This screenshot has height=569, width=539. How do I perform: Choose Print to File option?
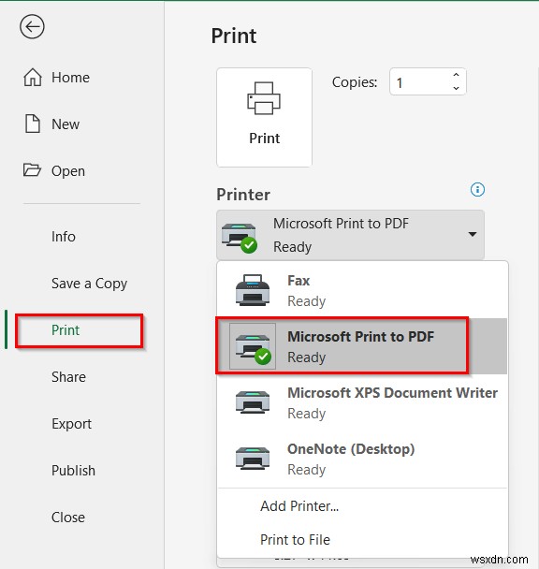pyautogui.click(x=295, y=540)
